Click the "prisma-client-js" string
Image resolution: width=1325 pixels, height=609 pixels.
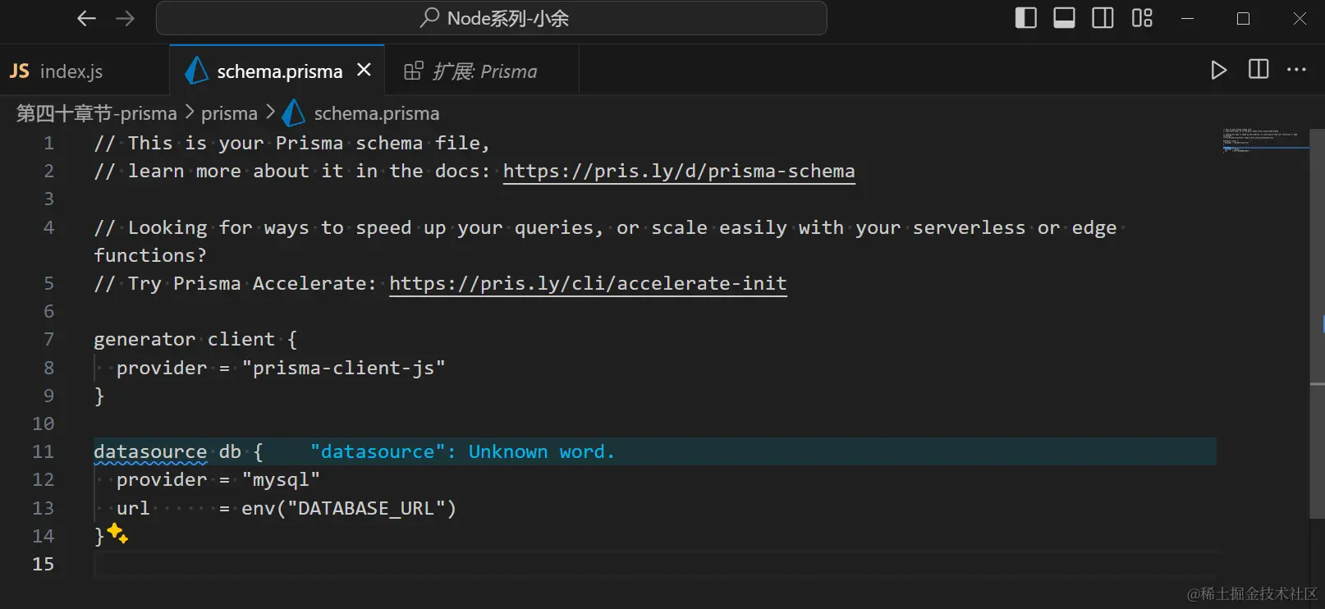tap(343, 368)
